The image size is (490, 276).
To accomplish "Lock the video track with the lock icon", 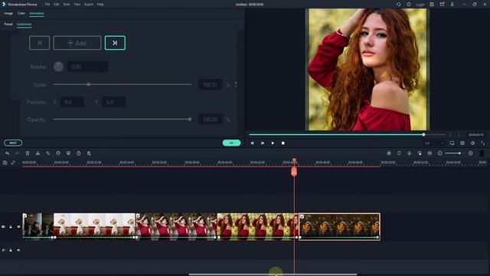I will pos(11,227).
